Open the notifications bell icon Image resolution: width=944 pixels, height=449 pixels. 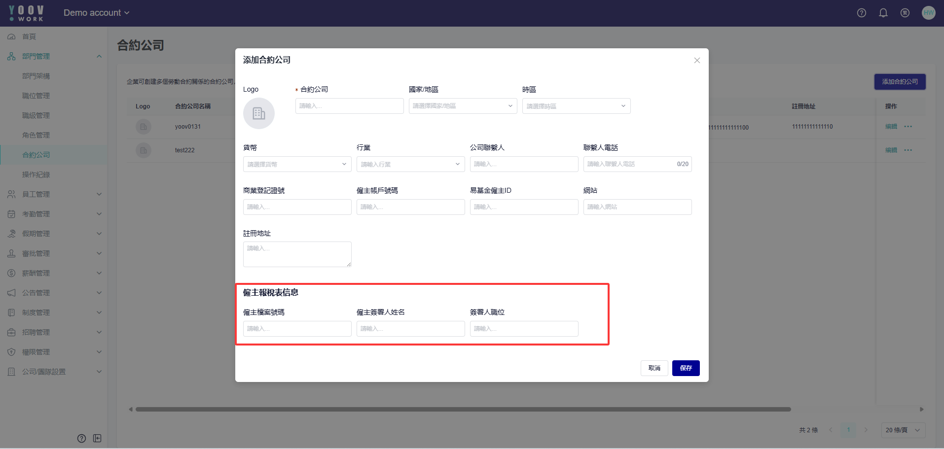(883, 13)
